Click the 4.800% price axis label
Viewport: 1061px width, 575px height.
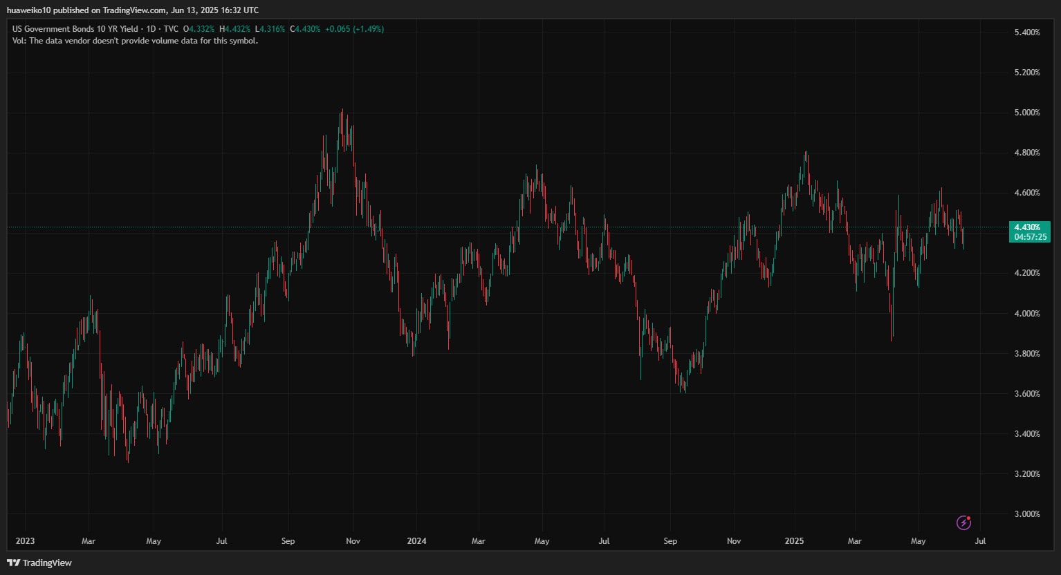point(1027,153)
